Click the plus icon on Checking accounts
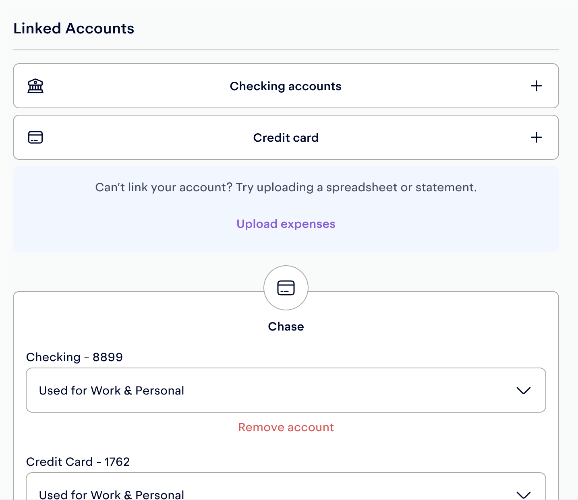Viewport: 578px width, 500px height. 536,86
